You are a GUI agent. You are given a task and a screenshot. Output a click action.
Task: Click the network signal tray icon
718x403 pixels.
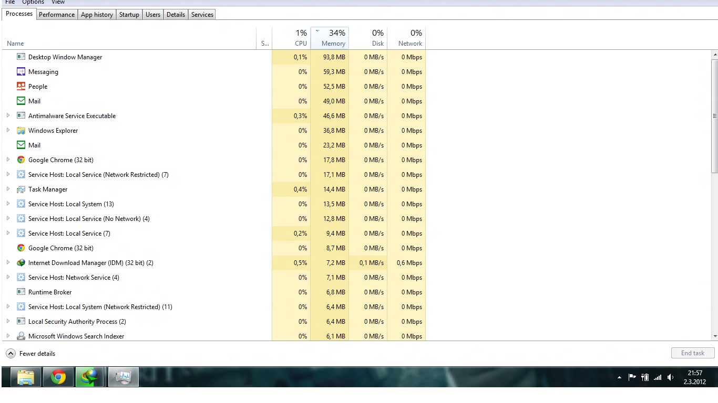coord(658,377)
